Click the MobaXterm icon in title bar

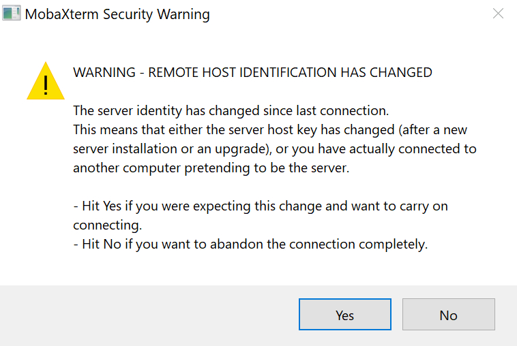pyautogui.click(x=12, y=14)
